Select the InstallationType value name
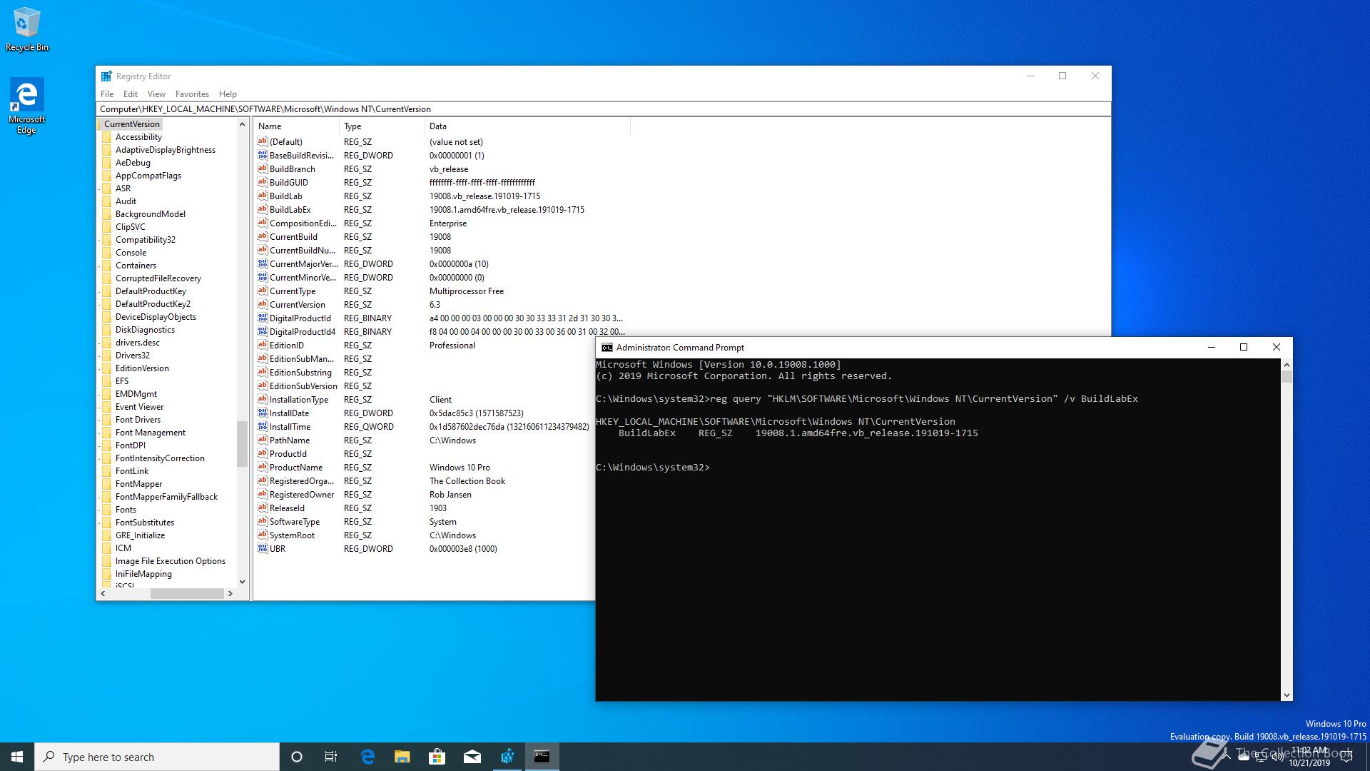The height and width of the screenshot is (771, 1370). [x=299, y=400]
